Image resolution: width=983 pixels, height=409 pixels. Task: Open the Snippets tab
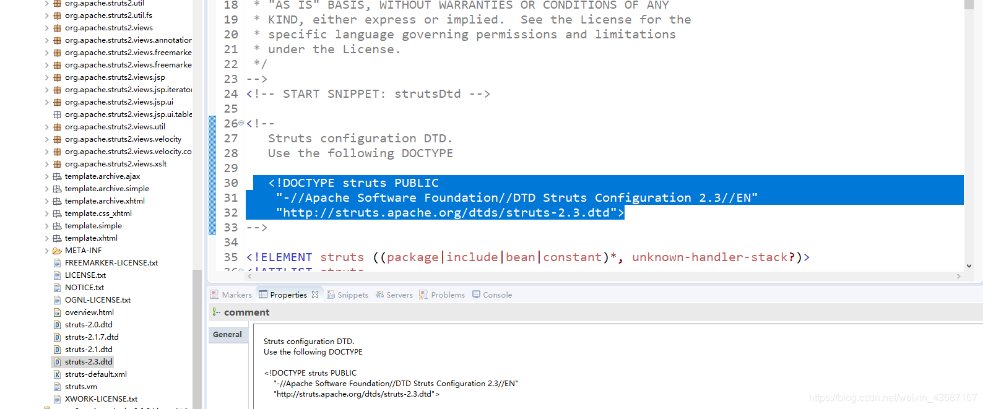[x=348, y=295]
